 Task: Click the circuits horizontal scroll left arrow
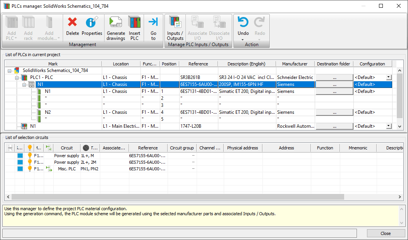point(8,197)
